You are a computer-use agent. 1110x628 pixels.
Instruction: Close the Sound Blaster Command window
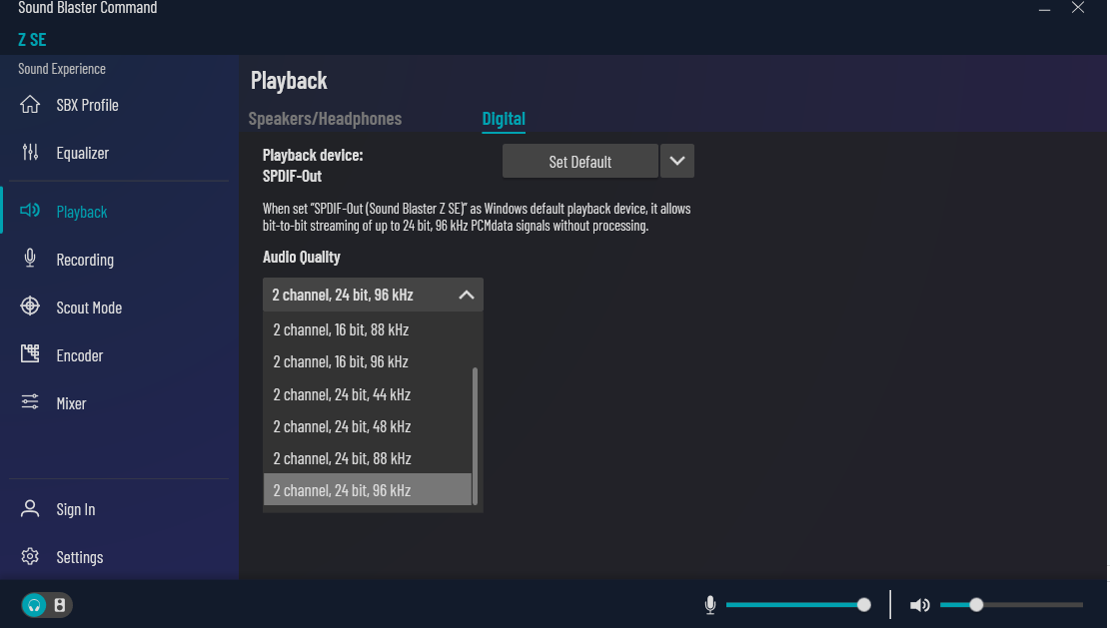(1077, 8)
